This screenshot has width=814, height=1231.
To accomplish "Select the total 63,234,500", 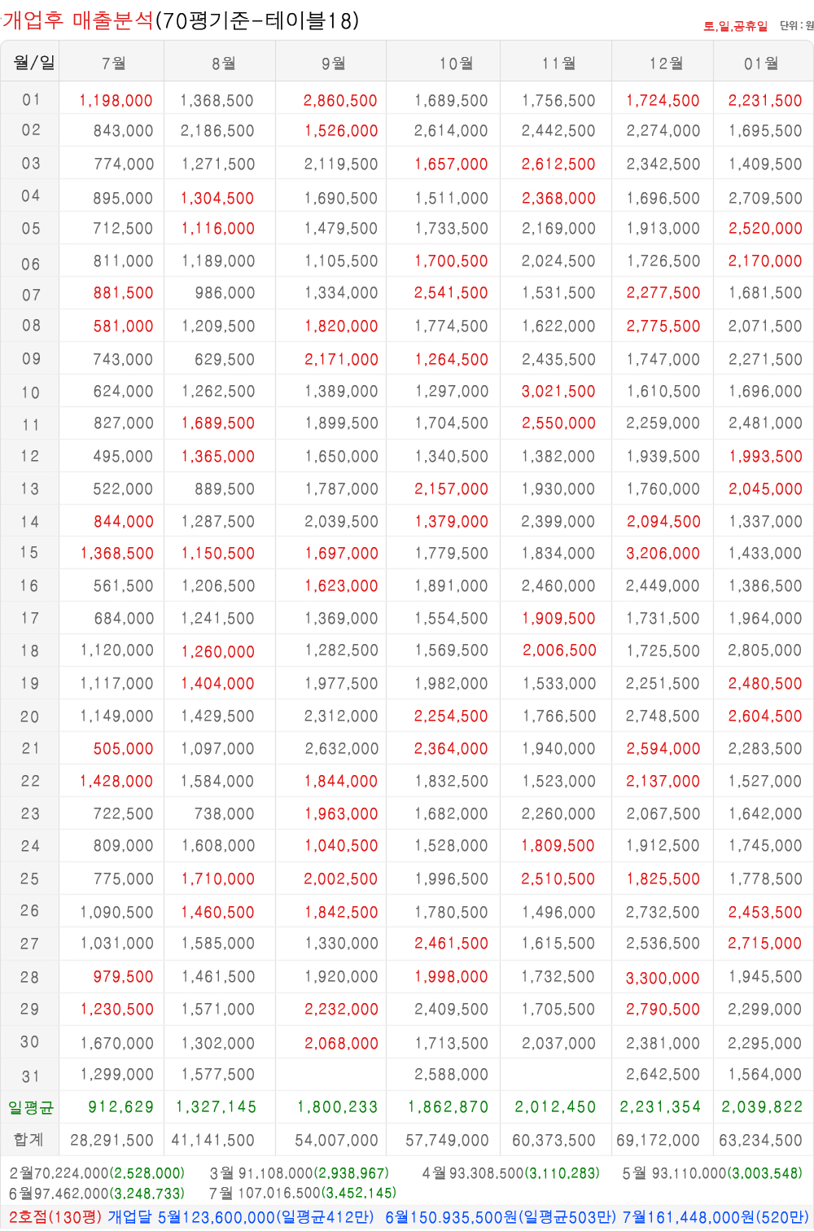I will [x=760, y=1141].
